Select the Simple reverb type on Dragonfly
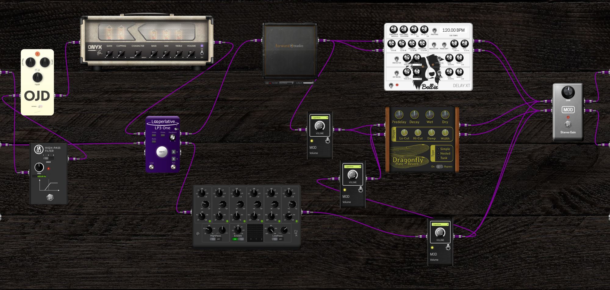 pyautogui.click(x=444, y=149)
